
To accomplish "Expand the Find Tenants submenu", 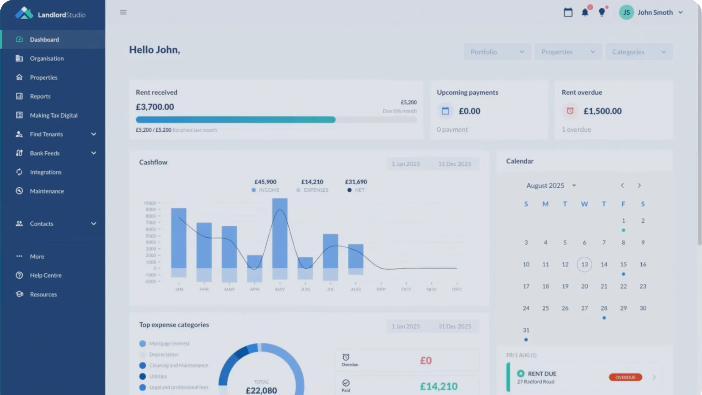I will (94, 134).
